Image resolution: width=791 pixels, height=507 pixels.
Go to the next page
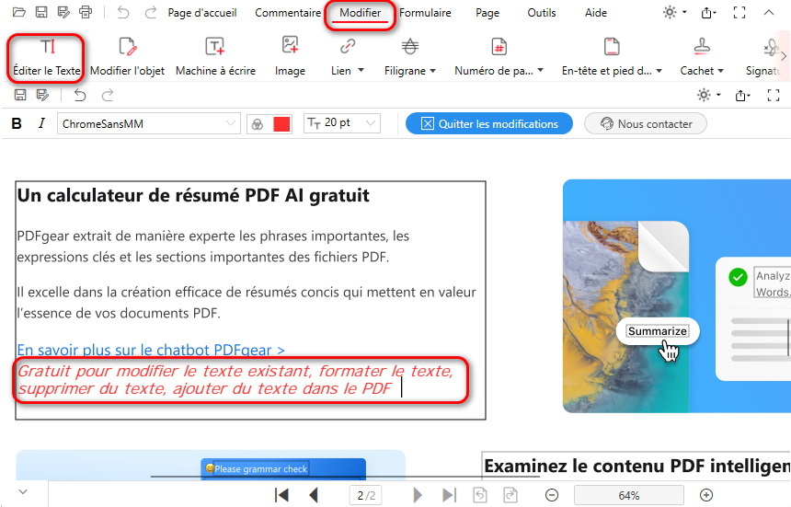tap(418, 495)
